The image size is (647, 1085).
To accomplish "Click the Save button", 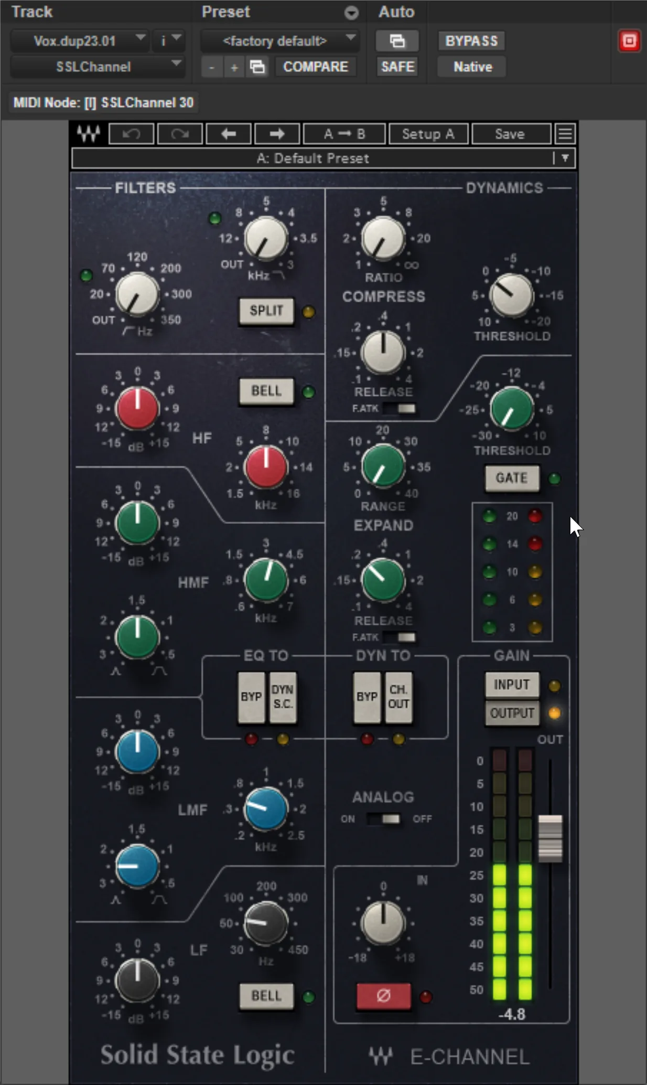I will (x=511, y=134).
